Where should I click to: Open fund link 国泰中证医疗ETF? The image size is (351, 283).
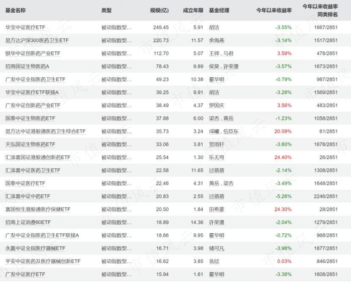click(x=25, y=183)
